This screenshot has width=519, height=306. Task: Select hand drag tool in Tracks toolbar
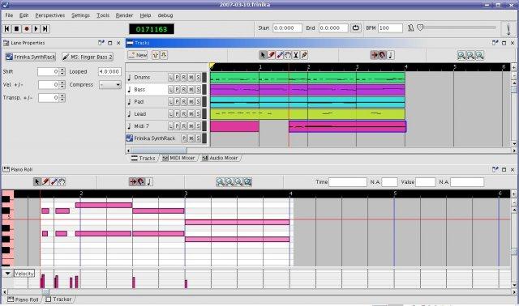[288, 55]
